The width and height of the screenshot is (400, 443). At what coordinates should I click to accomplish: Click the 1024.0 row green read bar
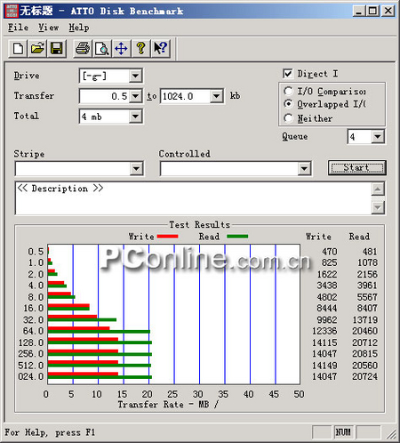coord(100,377)
